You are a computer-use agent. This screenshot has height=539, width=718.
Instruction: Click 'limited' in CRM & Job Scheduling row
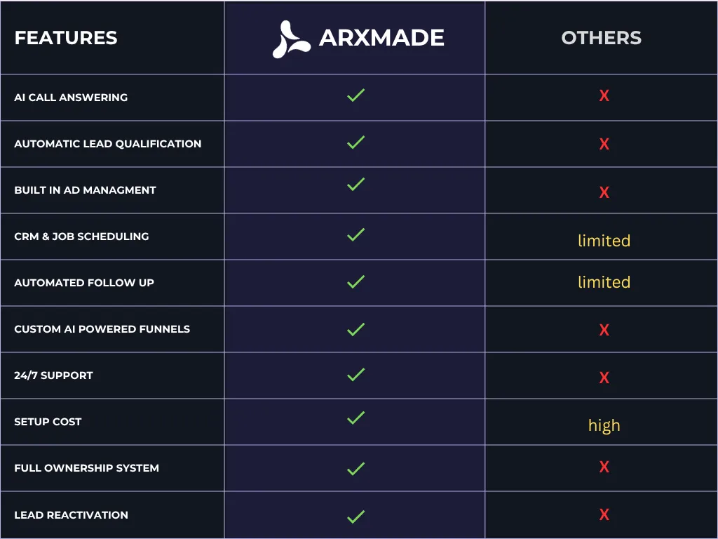(604, 241)
